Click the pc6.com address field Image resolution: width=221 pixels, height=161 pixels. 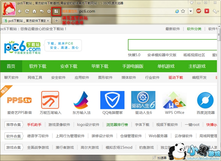126,11
